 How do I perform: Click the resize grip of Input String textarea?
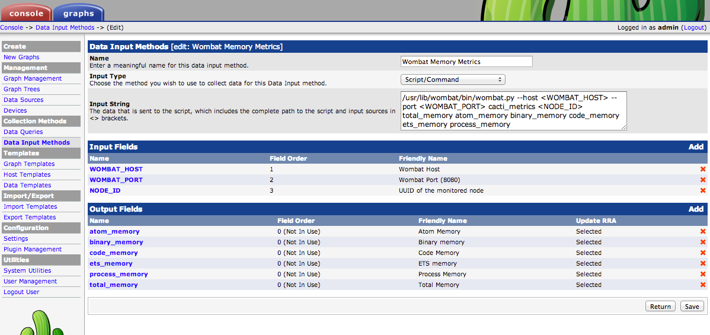tap(624, 127)
